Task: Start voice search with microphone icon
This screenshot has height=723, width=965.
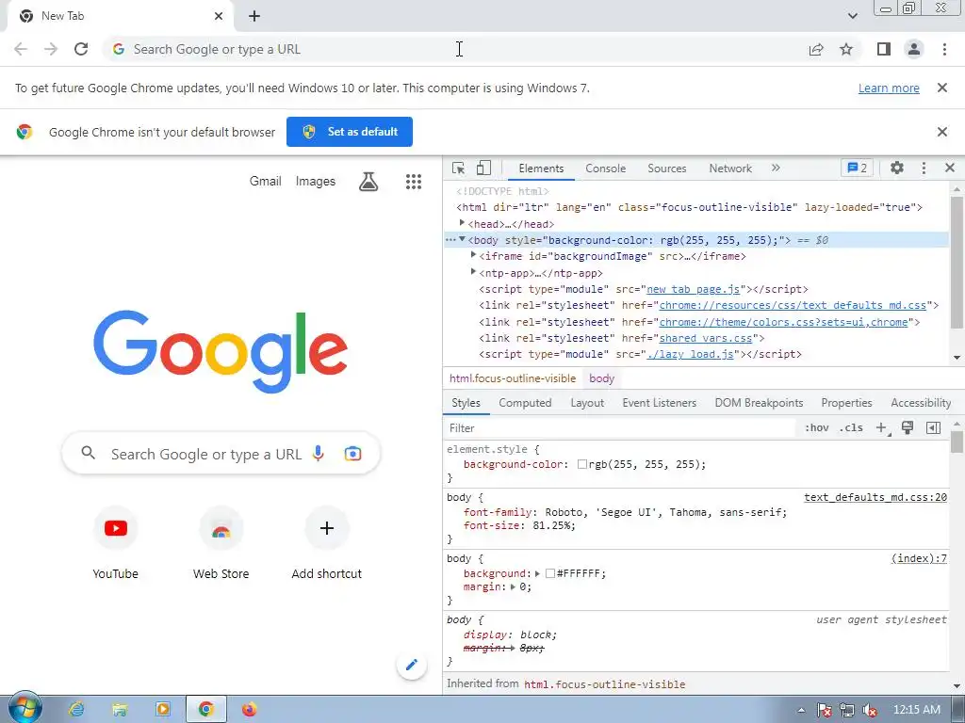Action: click(319, 454)
